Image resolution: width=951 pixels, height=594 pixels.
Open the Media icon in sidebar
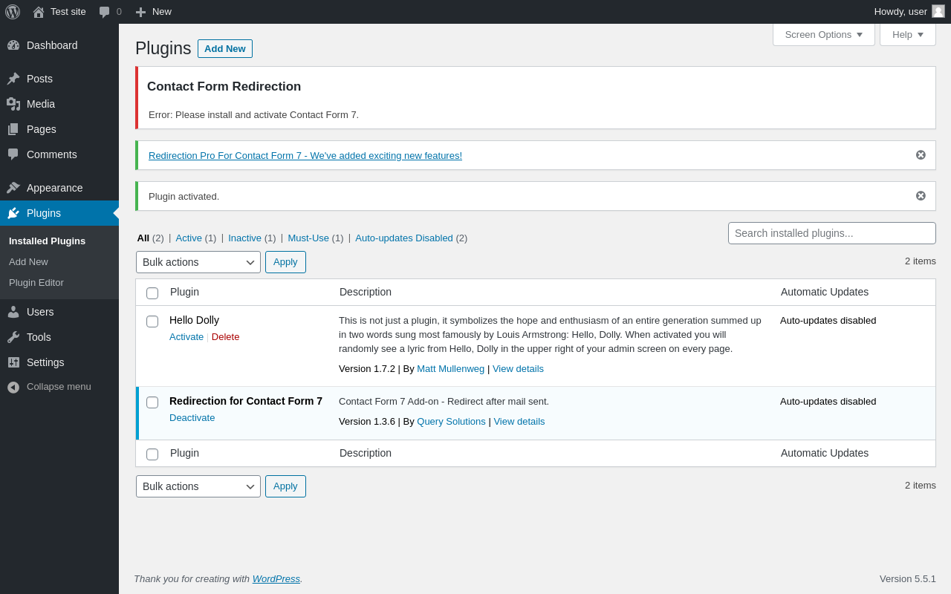[x=13, y=104]
